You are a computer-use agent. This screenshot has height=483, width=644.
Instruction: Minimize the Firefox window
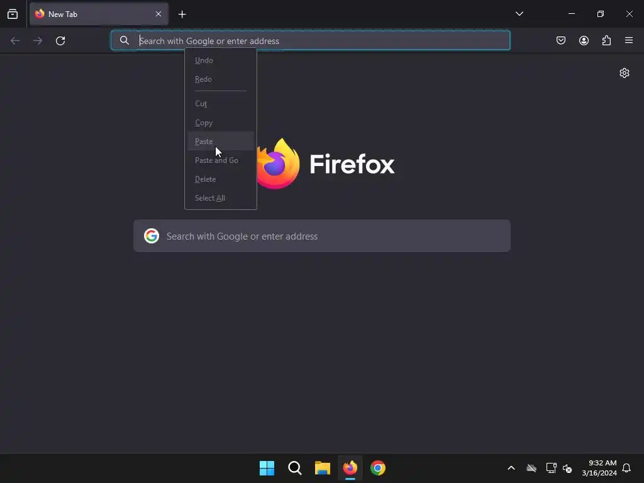click(x=571, y=14)
